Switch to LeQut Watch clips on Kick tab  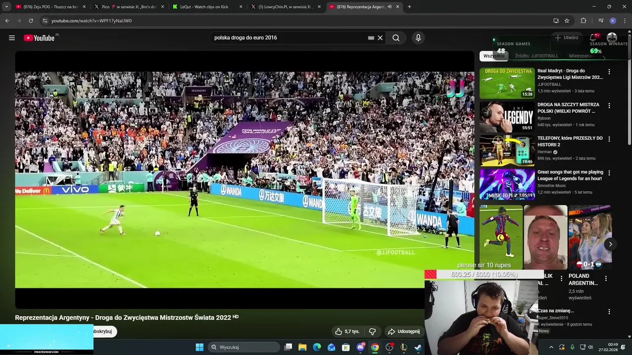[207, 7]
